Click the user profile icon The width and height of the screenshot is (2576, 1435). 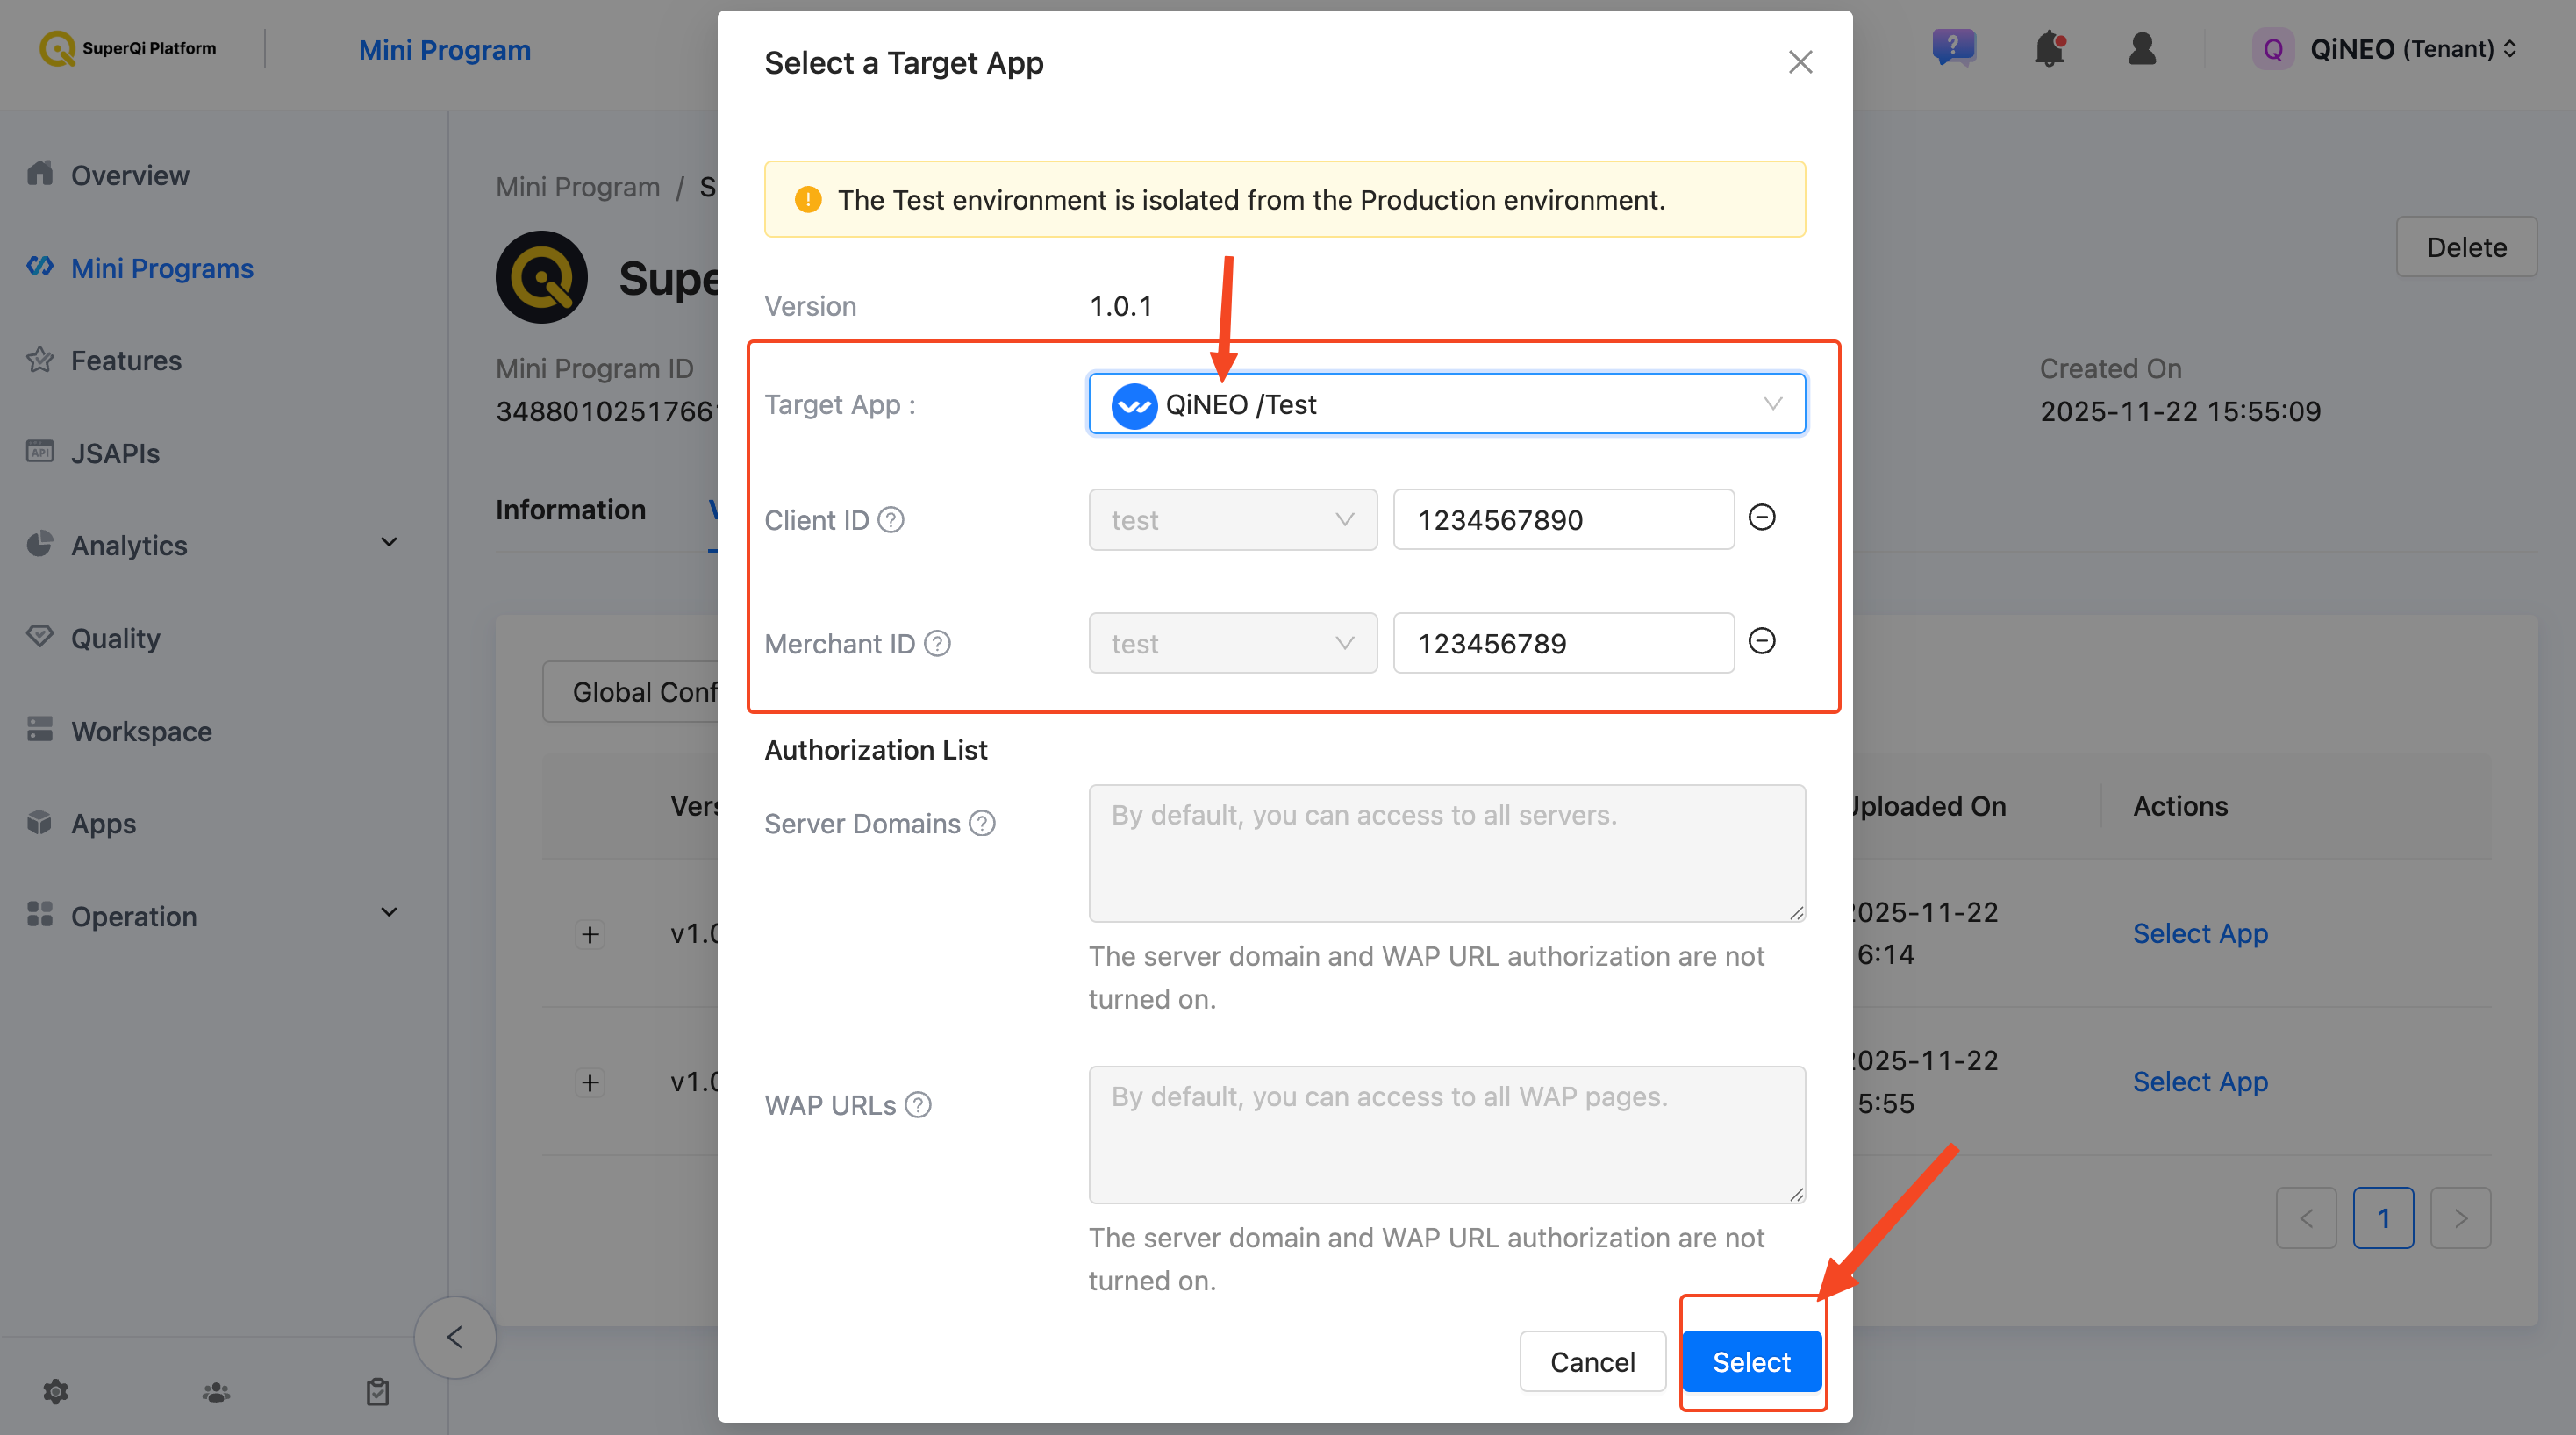tap(2142, 48)
